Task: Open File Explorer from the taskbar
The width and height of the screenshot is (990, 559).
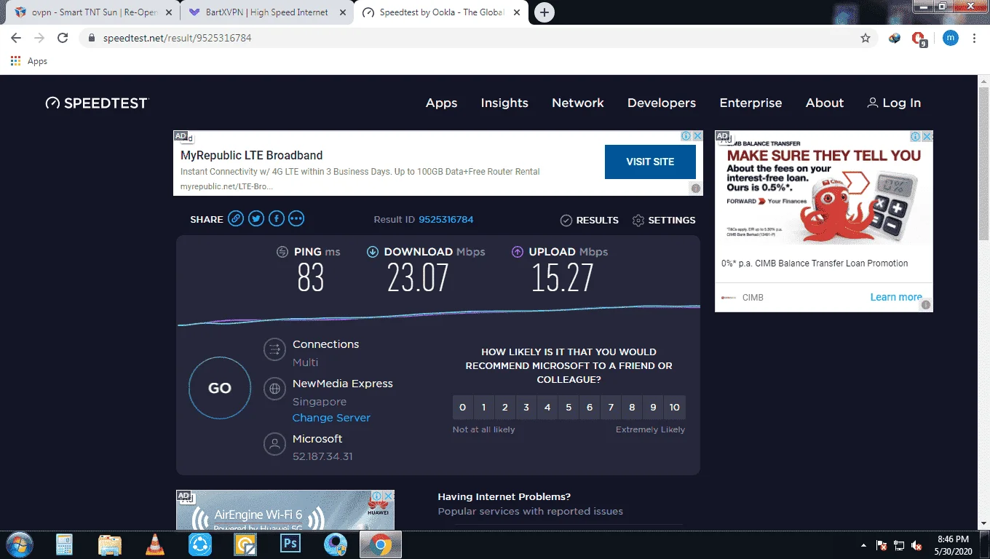Action: (109, 544)
